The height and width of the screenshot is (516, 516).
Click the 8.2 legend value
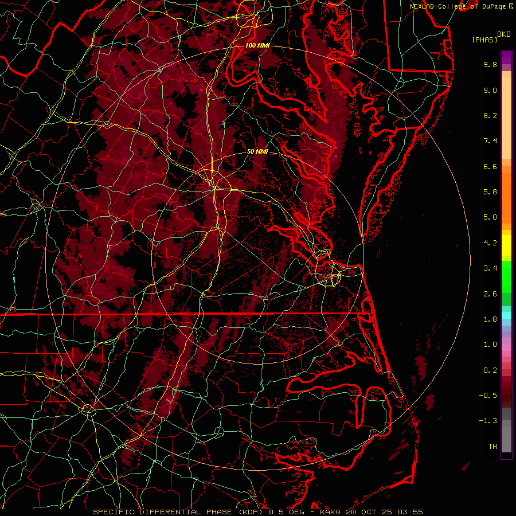(490, 115)
